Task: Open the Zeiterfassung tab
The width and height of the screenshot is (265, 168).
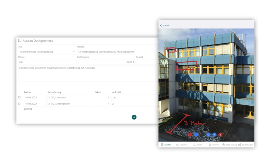Action: [x=229, y=145]
